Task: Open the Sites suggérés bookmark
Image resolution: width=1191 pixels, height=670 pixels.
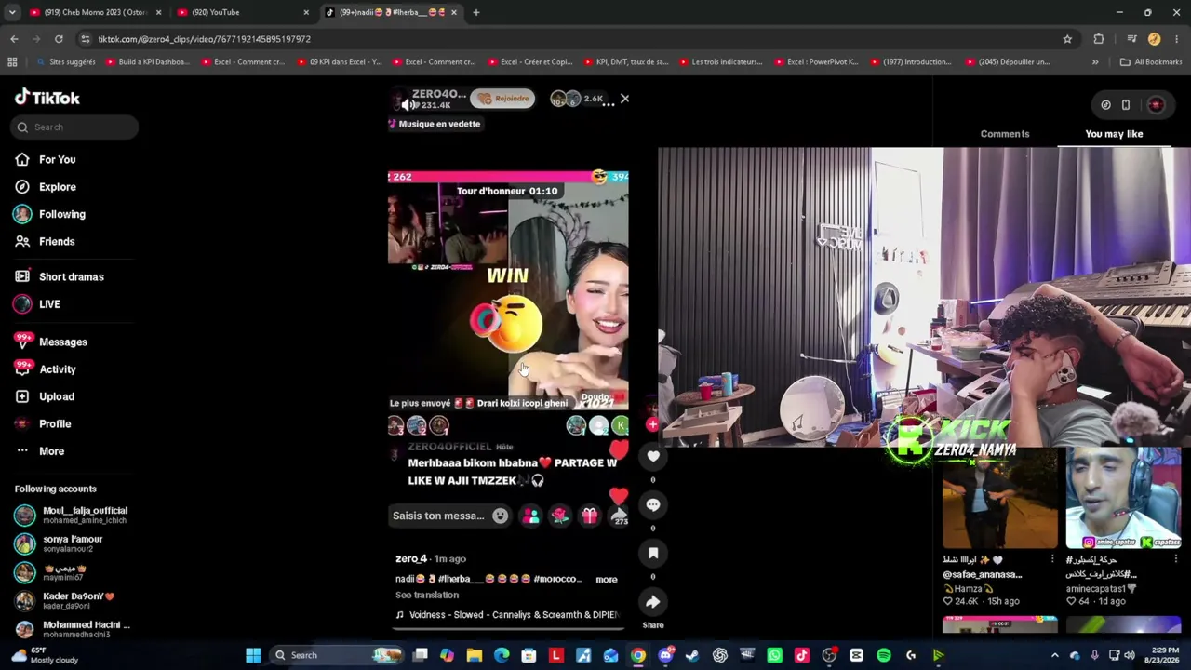Action: coord(65,62)
